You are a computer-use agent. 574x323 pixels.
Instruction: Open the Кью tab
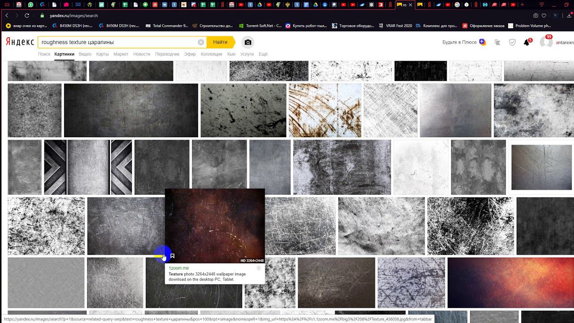(x=231, y=54)
